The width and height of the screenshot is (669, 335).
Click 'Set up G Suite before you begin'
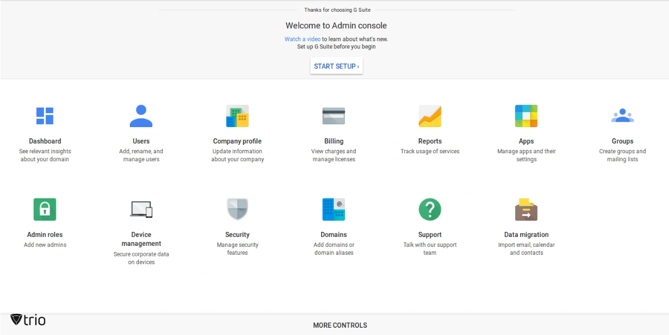click(x=336, y=47)
